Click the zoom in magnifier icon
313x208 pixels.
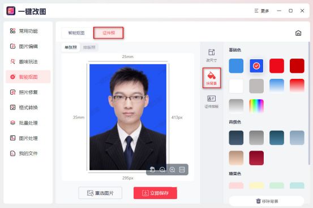[172, 170]
